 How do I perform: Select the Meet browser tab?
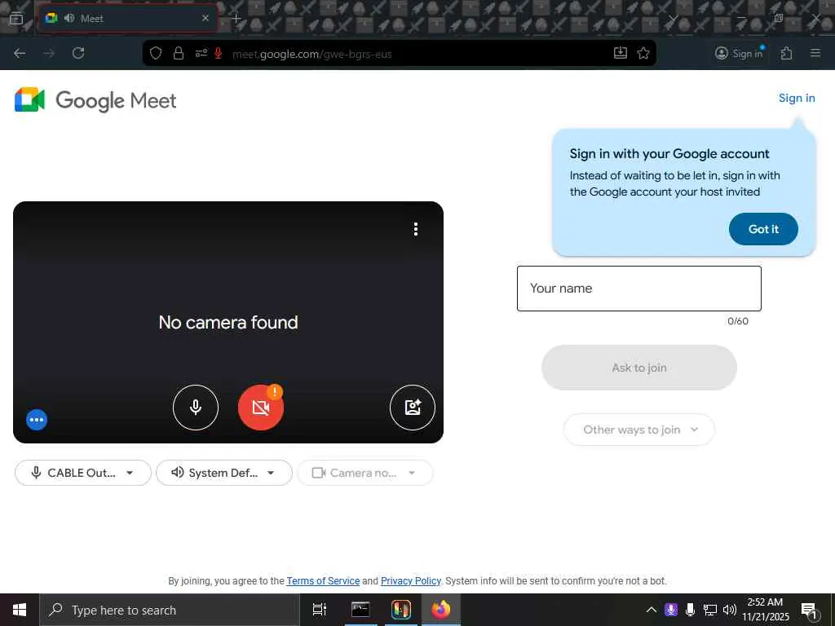pos(128,18)
